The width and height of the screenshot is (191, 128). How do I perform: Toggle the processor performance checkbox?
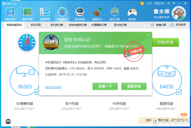point(37,92)
